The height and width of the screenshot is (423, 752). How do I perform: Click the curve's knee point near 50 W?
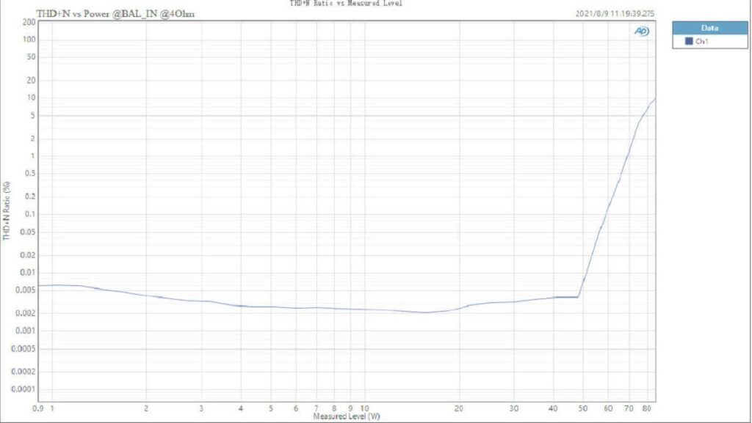click(x=579, y=297)
